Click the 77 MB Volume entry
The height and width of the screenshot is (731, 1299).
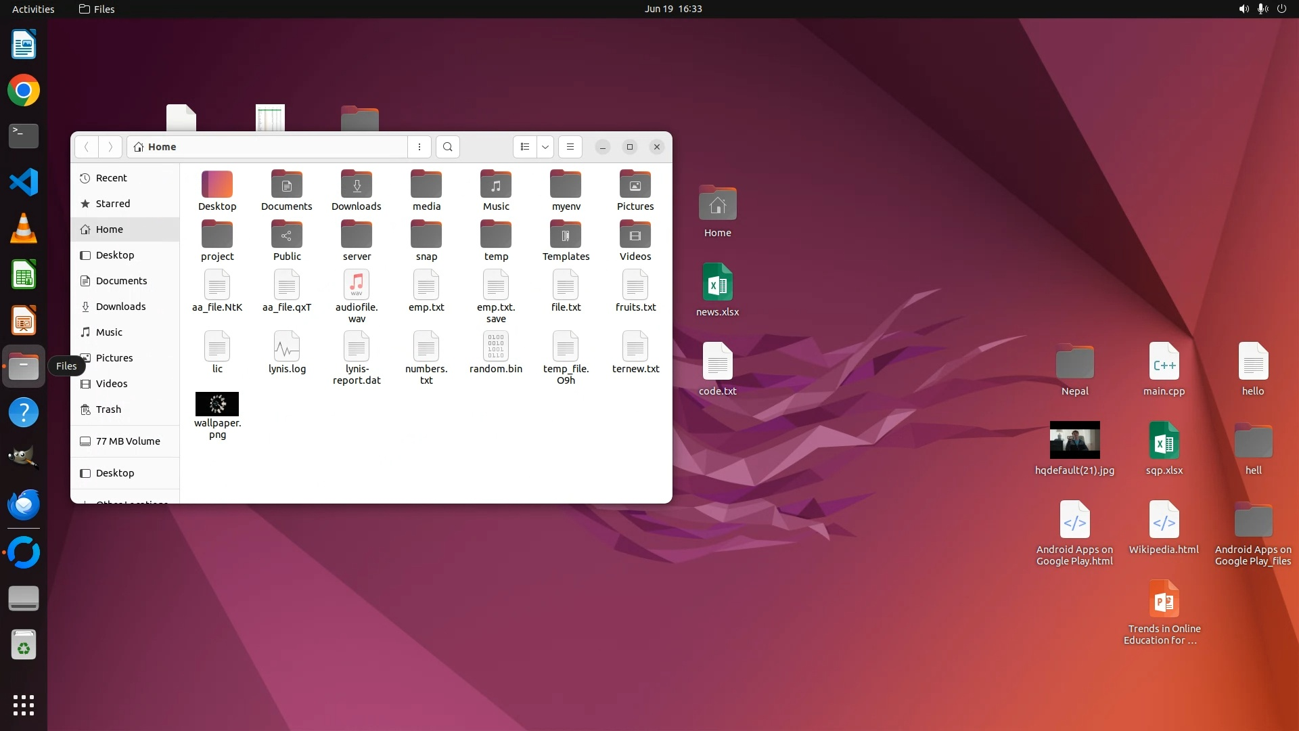click(127, 441)
